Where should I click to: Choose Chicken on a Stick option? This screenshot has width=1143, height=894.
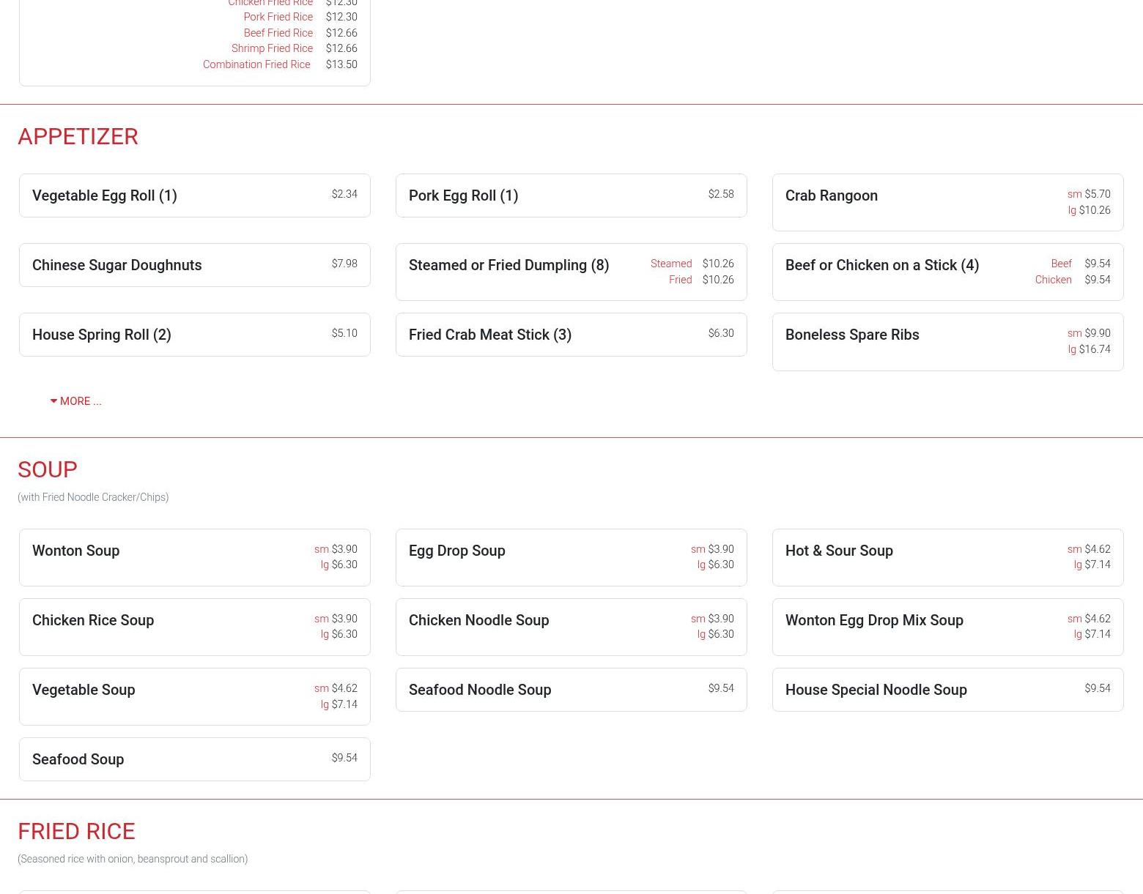1053,280
